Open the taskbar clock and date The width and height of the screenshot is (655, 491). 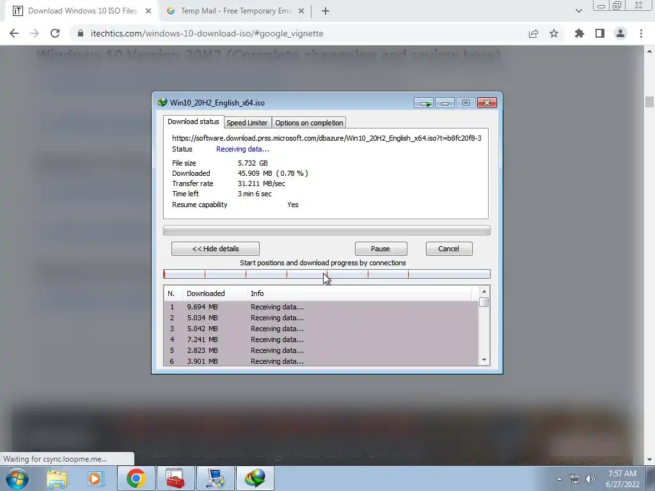click(x=622, y=479)
